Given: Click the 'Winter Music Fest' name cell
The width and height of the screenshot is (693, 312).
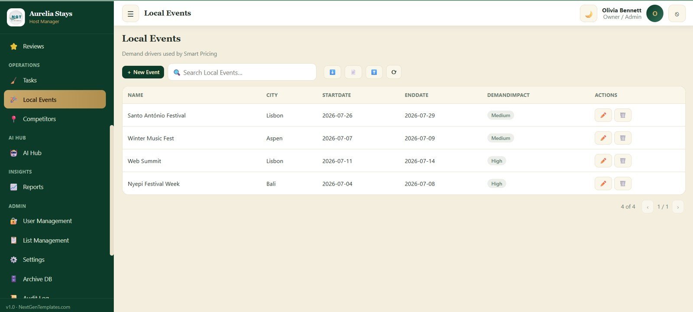Looking at the screenshot, I should (151, 138).
